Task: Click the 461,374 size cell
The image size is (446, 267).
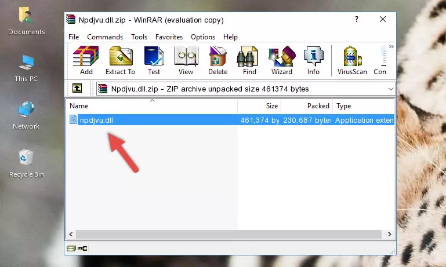Action: pos(259,120)
